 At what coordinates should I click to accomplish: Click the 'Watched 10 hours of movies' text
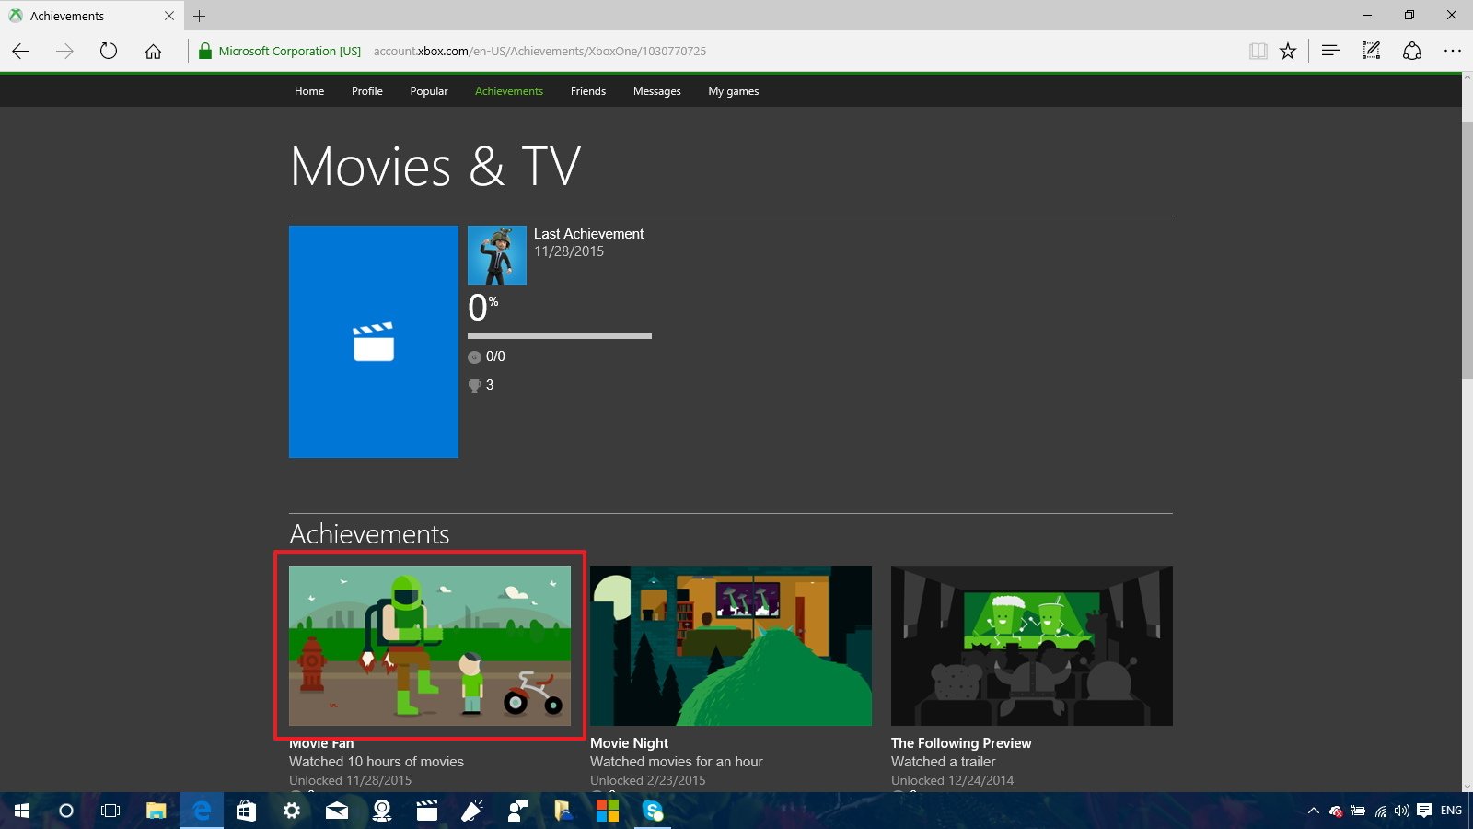pos(377,762)
